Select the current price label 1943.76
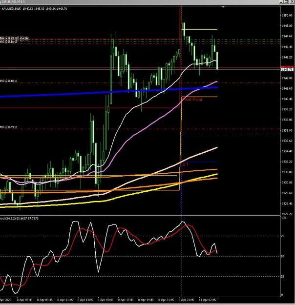The image size is (295, 305). click(287, 70)
